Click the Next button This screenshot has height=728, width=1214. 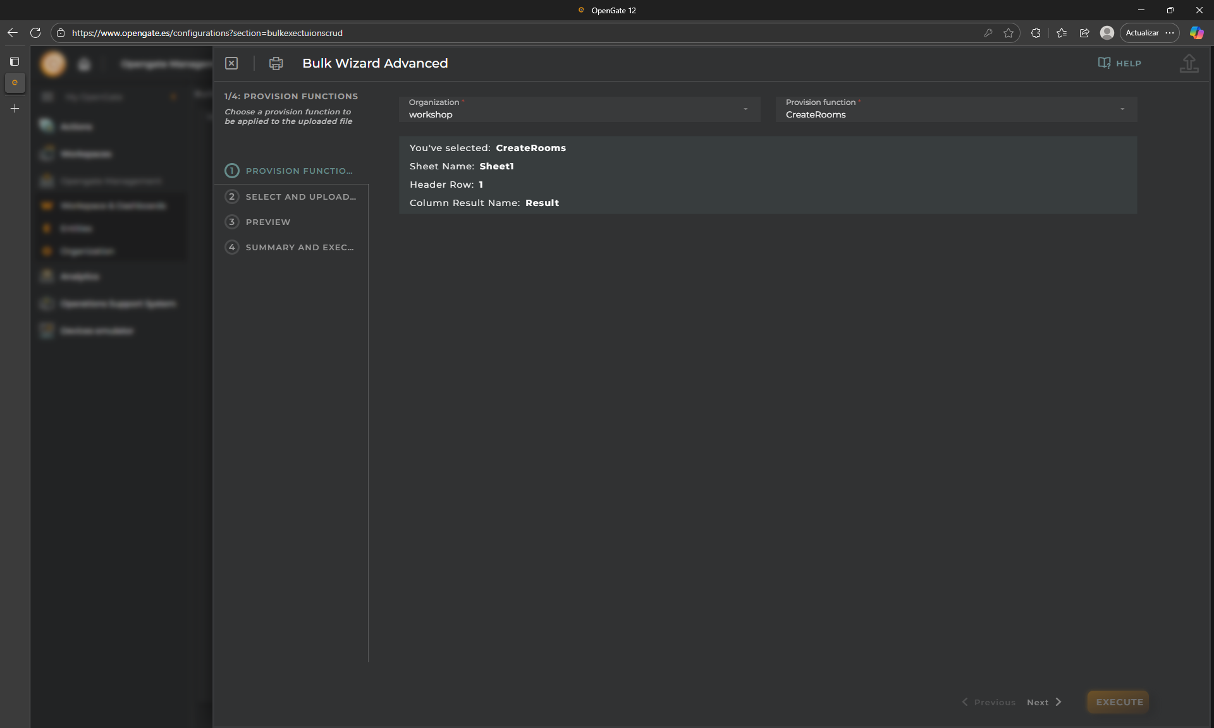point(1044,702)
